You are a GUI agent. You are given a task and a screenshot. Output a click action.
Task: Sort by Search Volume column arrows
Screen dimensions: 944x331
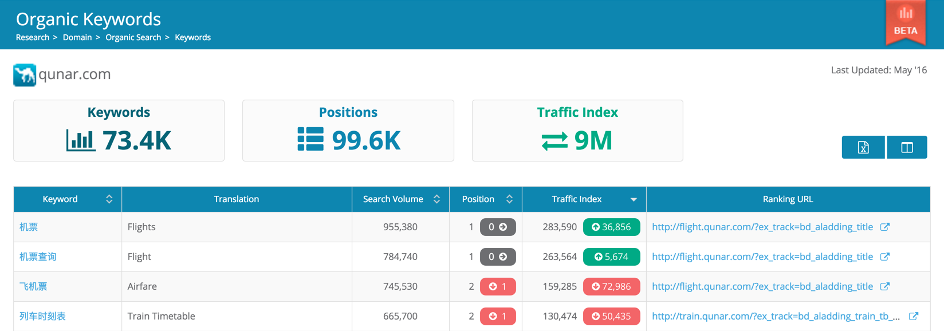436,199
